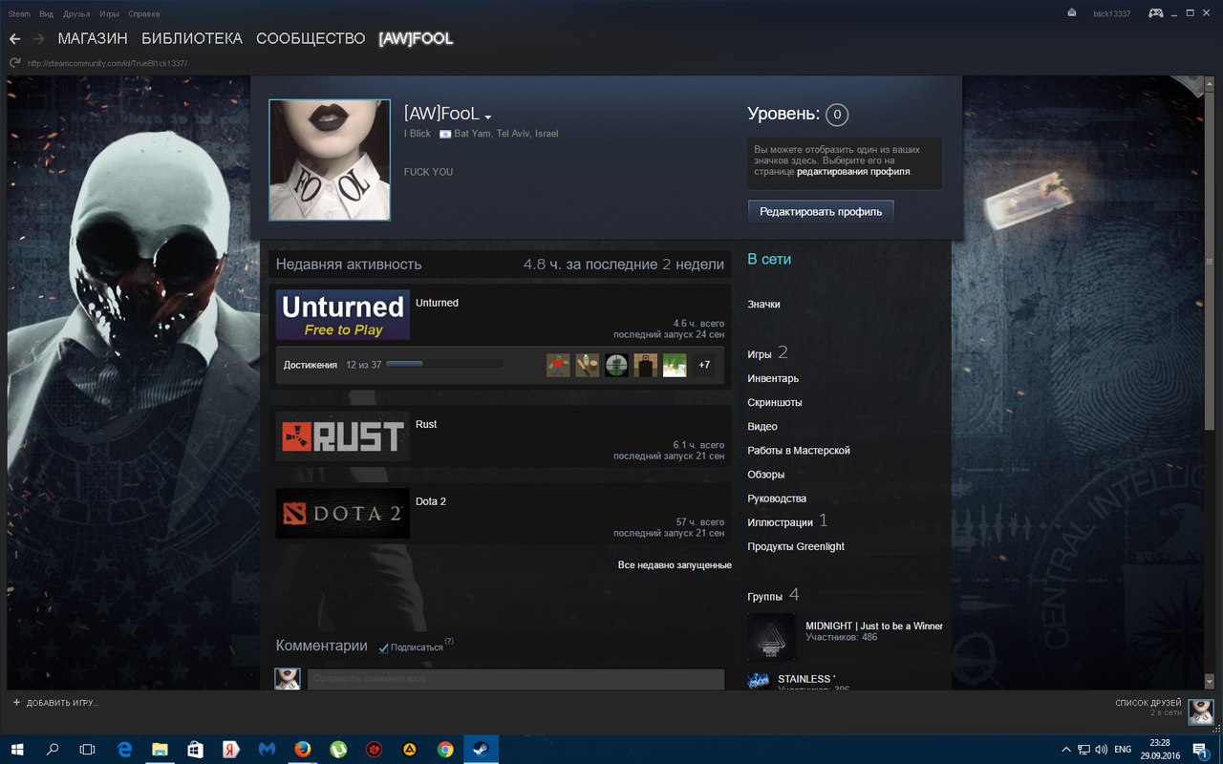Image resolution: width=1223 pixels, height=764 pixels.
Task: Click the first Unturned achievement icon with the zombie
Action: tap(558, 365)
